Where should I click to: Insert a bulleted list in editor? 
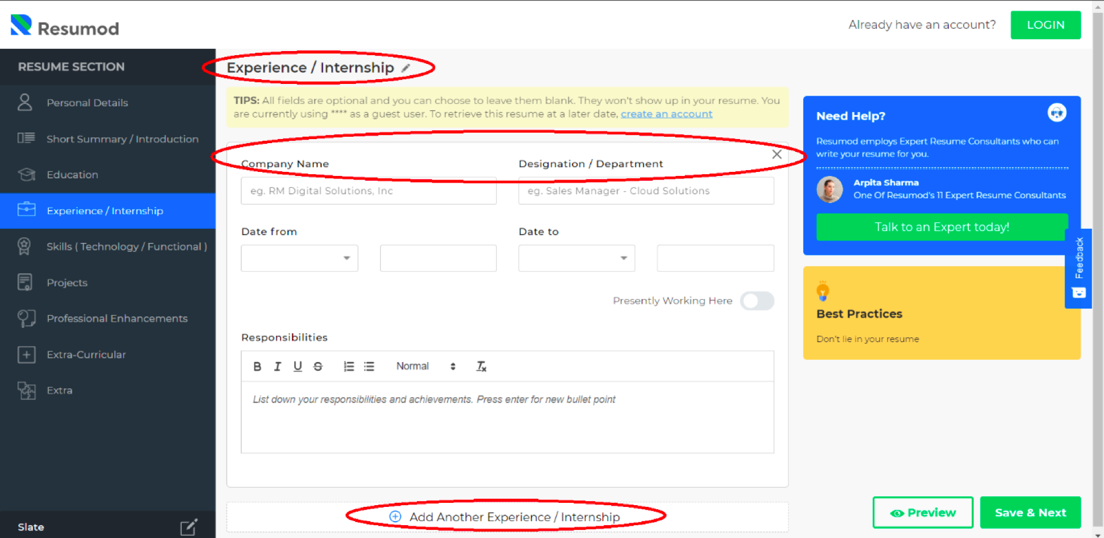click(x=369, y=366)
